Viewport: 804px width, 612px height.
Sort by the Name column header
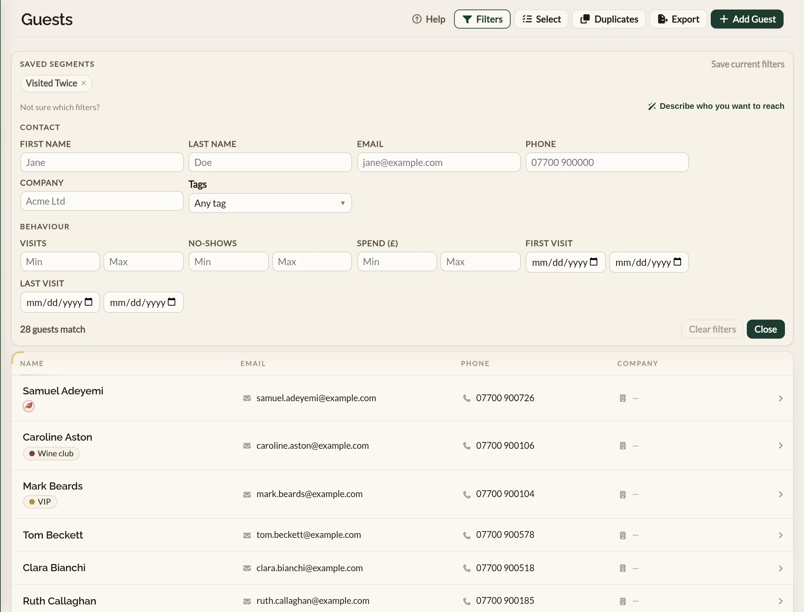(32, 363)
